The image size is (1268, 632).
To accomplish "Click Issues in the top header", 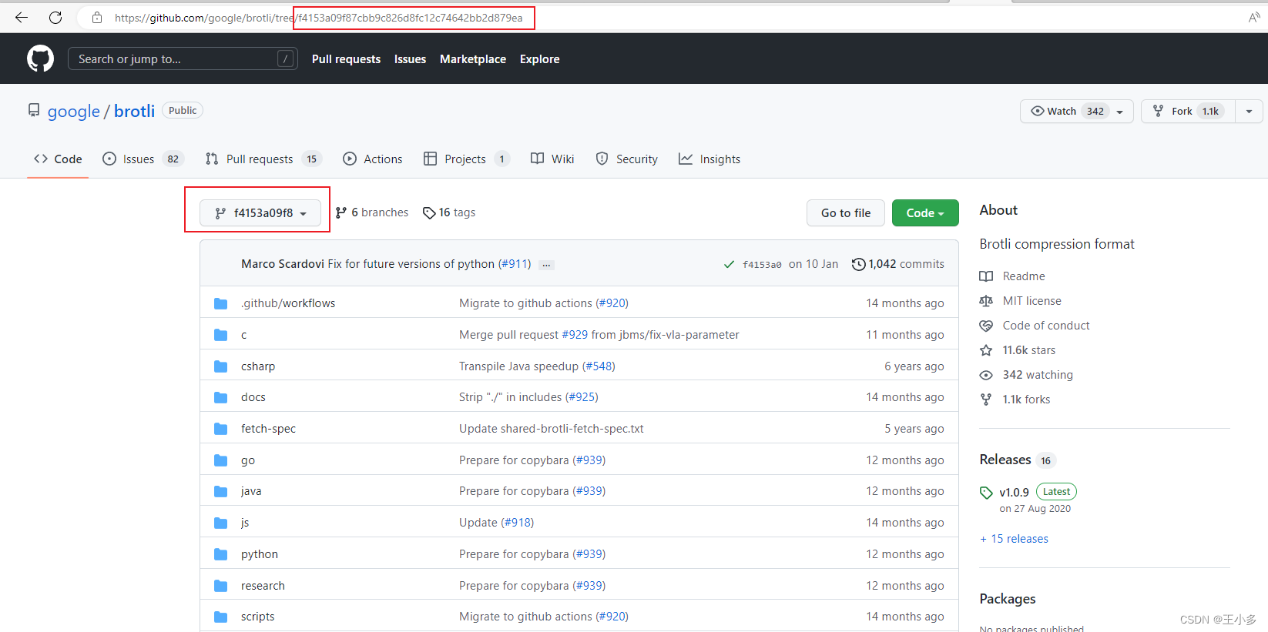I will (x=410, y=59).
